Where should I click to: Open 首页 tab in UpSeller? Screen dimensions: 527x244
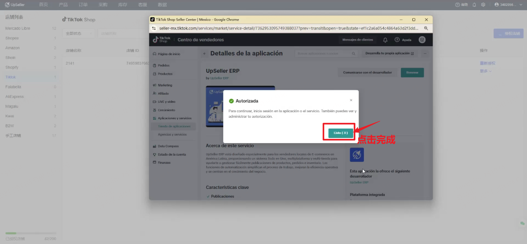[x=43, y=5]
